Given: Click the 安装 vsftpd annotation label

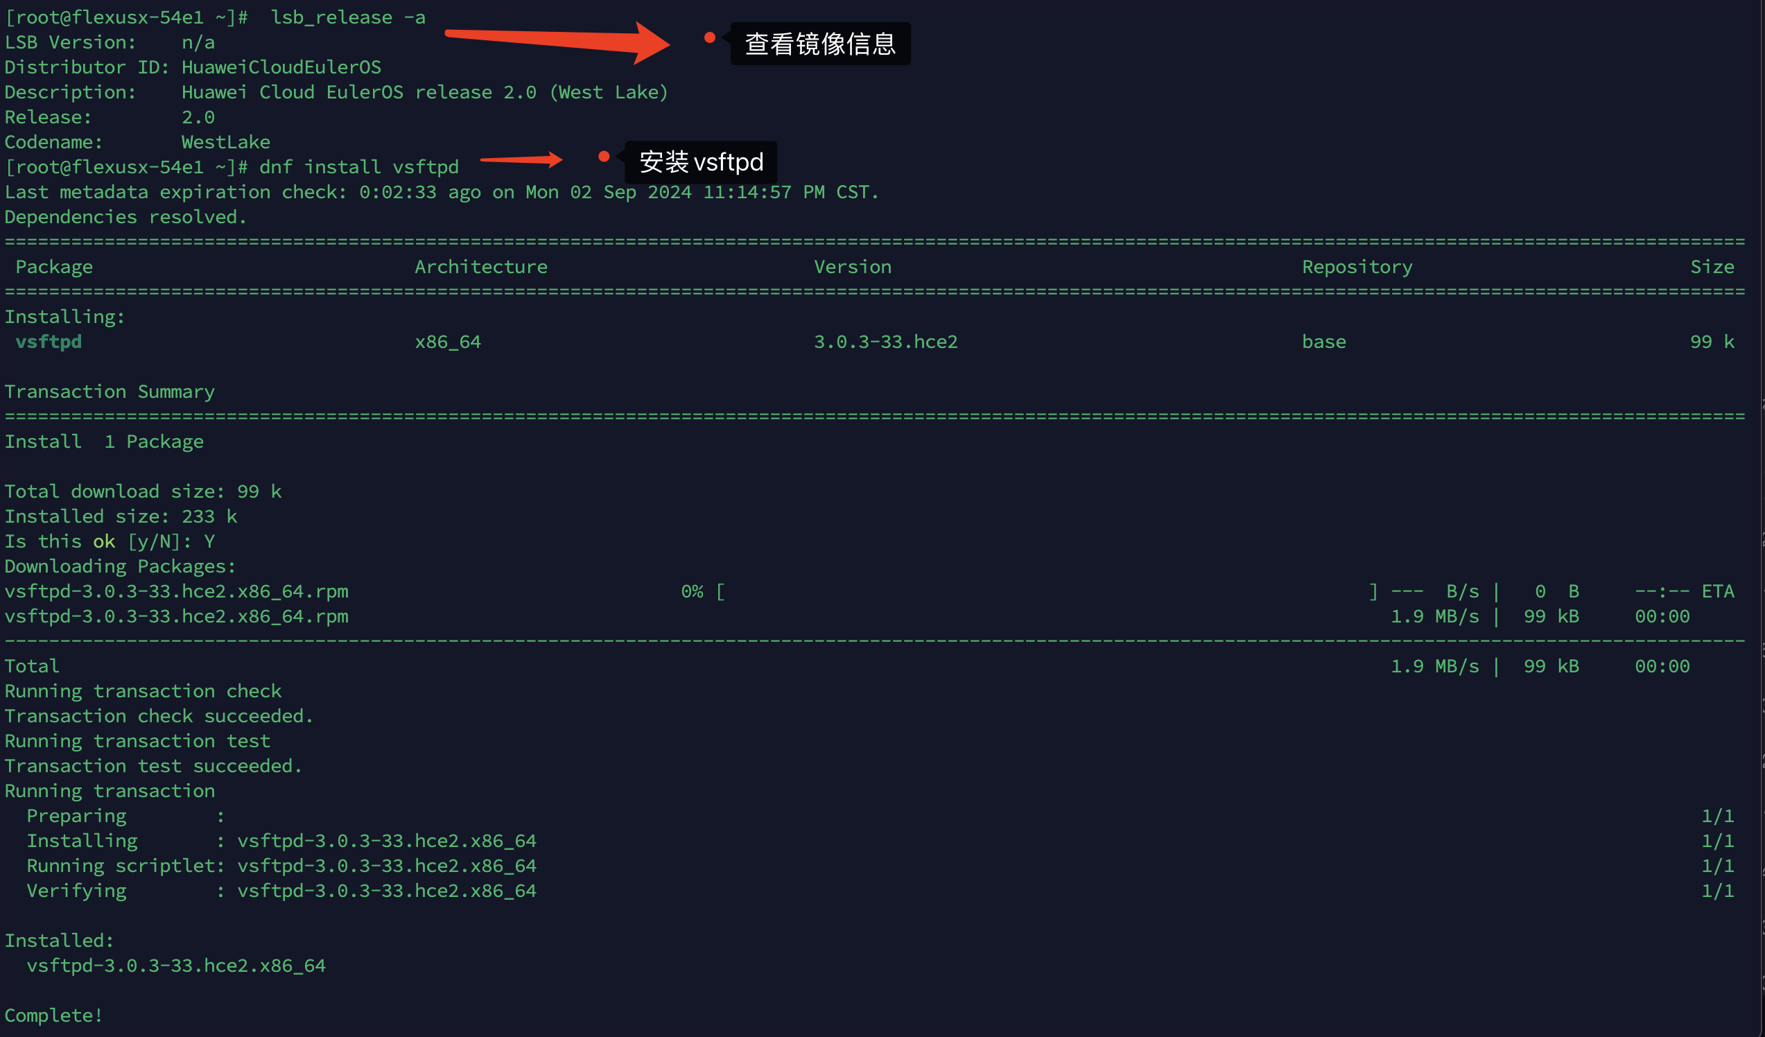Looking at the screenshot, I should click(x=701, y=162).
